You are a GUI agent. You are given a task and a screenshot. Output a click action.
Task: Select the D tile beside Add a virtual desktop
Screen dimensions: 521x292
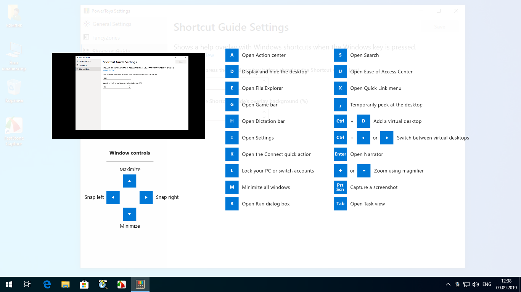[x=363, y=121]
